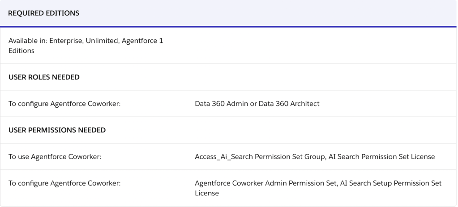Click the 'To use Agentforce Coworker:' label
This screenshot has width=458, height=207.
coord(55,156)
